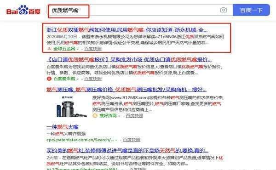Click 百度爱采购 red site icon
The width and height of the screenshot is (276, 170).
(x=49, y=79)
